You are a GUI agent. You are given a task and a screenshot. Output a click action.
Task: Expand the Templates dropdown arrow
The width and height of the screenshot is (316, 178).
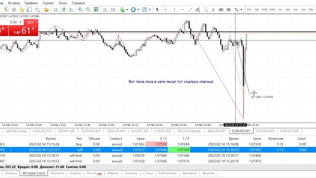tap(150, 10)
